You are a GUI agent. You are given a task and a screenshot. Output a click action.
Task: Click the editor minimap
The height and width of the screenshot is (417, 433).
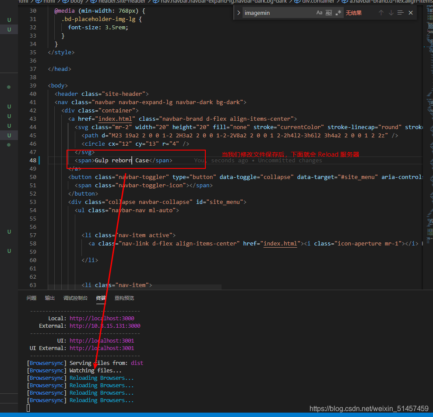coord(428,124)
